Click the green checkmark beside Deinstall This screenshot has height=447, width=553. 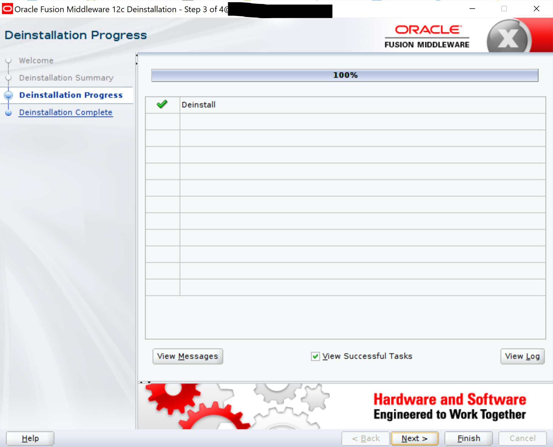point(162,104)
